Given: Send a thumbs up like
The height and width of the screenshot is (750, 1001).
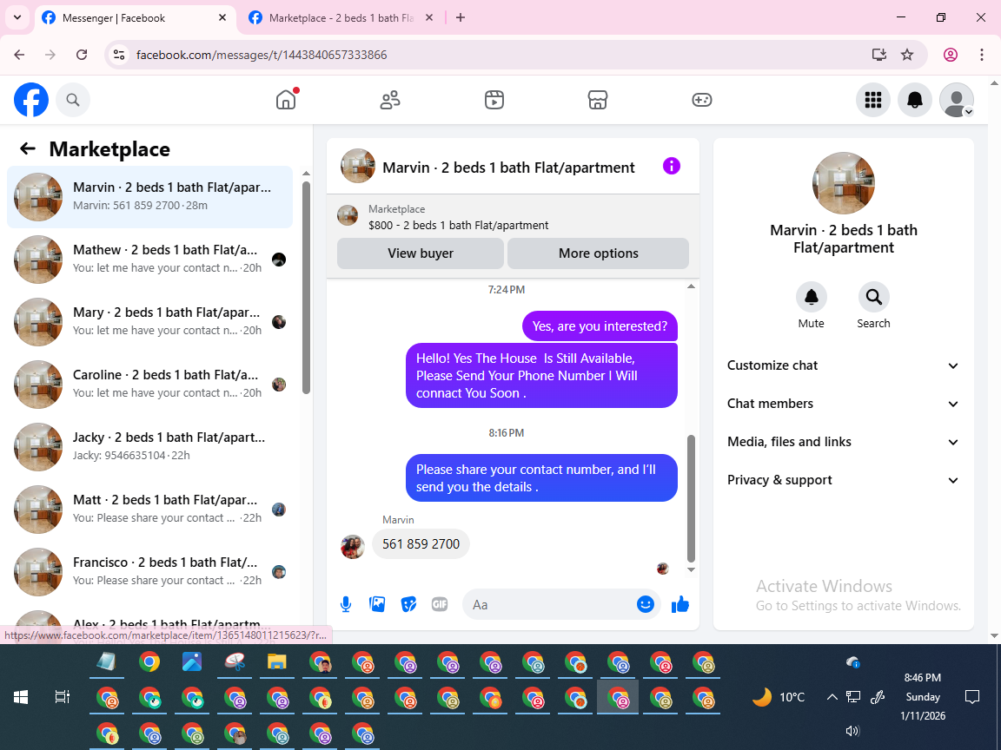Looking at the screenshot, I should (679, 604).
